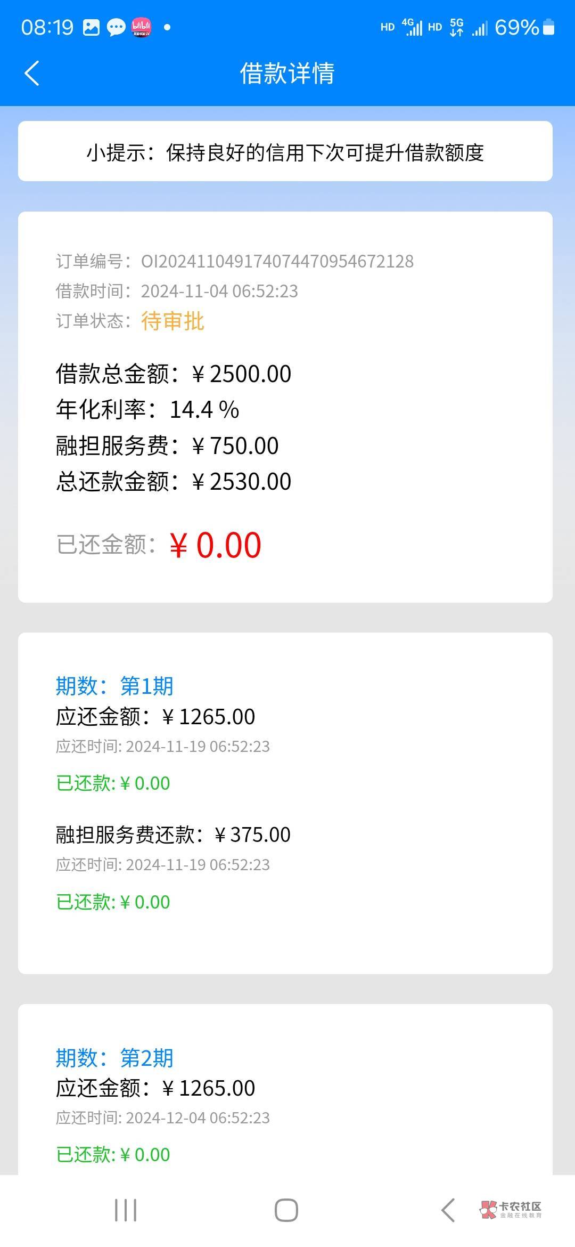
Task: Tap the 借款详情 page title
Action: click(287, 74)
